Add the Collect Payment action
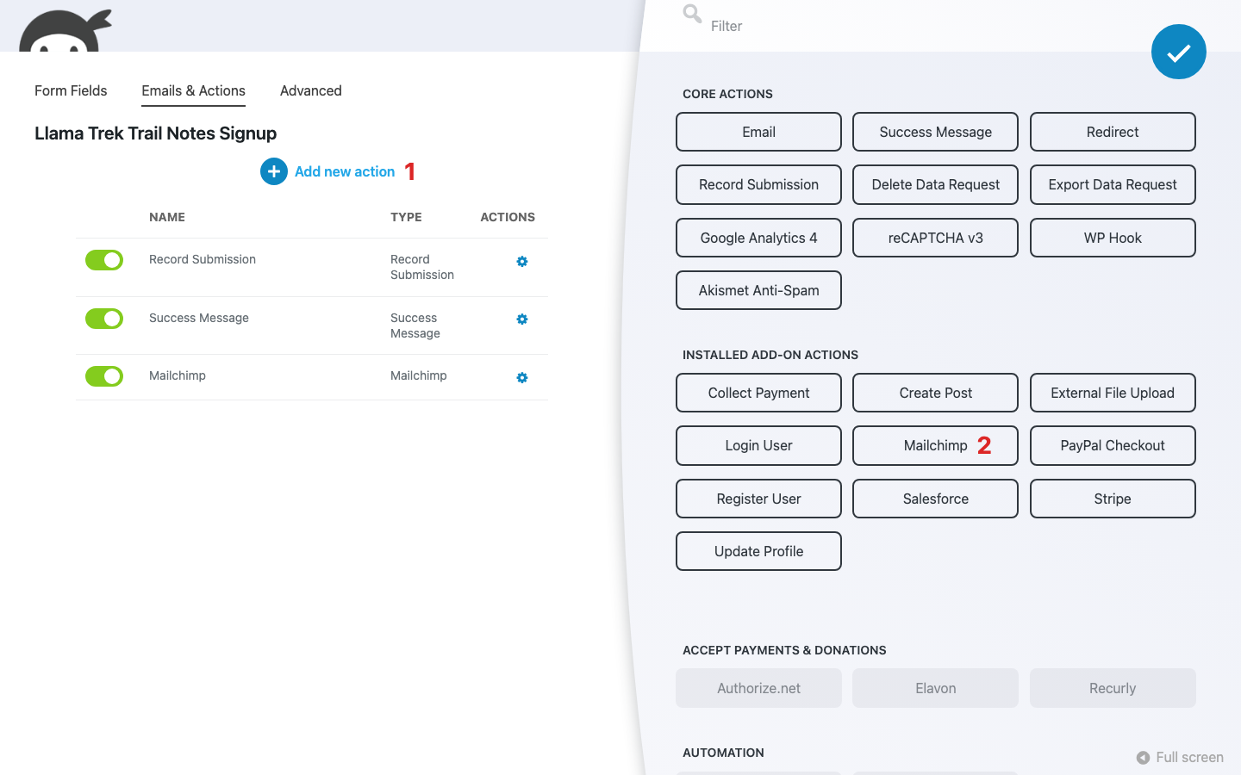Image resolution: width=1241 pixels, height=775 pixels. tap(758, 393)
